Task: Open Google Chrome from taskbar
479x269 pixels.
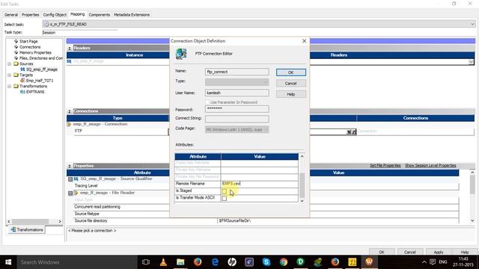Action: click(x=284, y=262)
